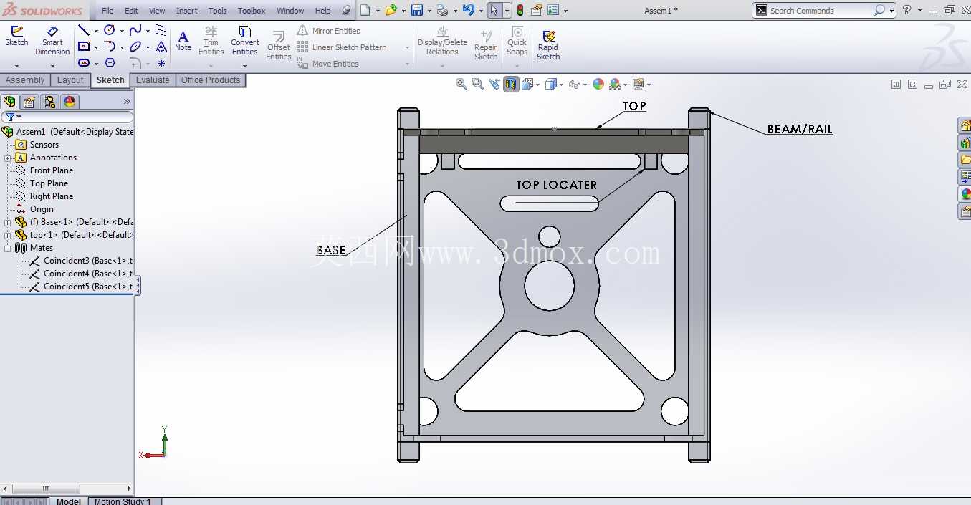Screen dimensions: 971x505
Task: Open the Design Library side-pane icon
Action: 965,143
